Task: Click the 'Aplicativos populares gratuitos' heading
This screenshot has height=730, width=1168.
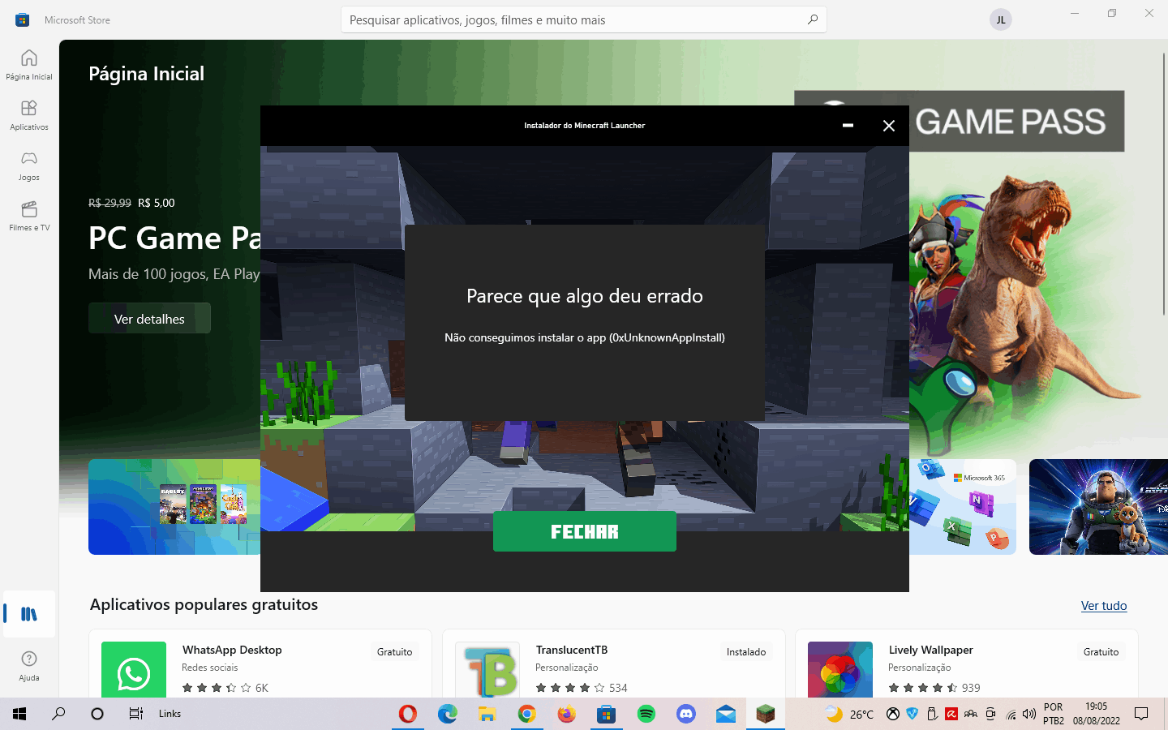Action: (204, 604)
